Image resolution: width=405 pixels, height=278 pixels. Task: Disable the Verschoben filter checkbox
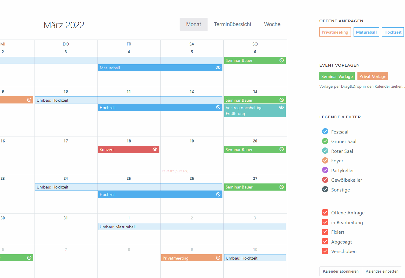[x=325, y=251]
